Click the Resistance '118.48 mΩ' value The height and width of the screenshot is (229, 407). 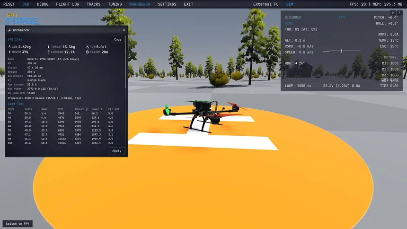[x=34, y=76]
